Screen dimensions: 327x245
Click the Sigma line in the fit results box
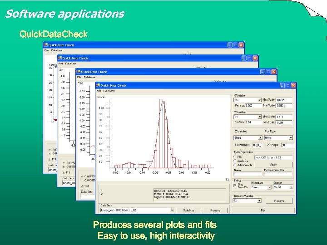click(172, 197)
